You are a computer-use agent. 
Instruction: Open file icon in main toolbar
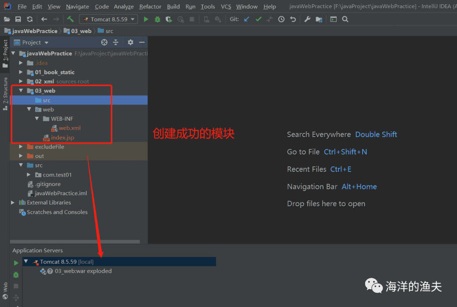[7, 19]
